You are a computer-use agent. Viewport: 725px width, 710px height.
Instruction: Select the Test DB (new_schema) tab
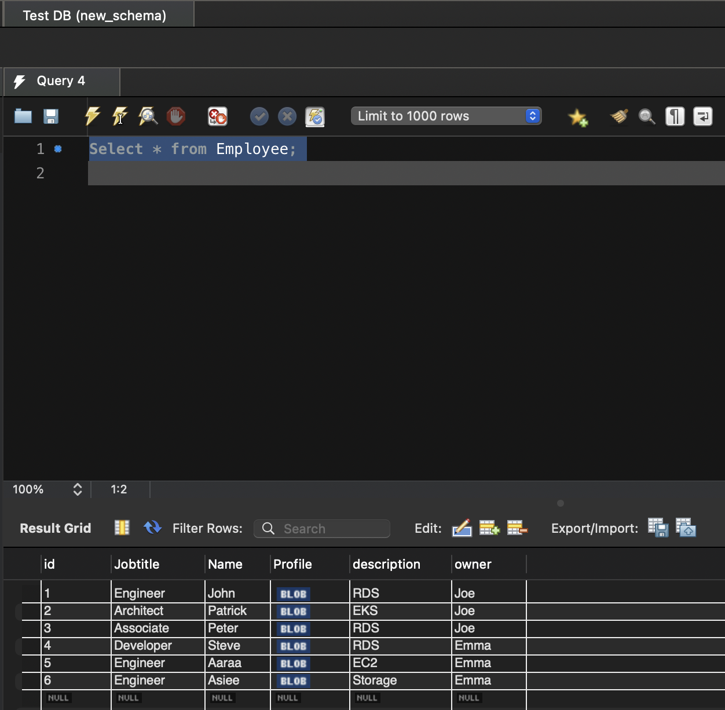94,16
